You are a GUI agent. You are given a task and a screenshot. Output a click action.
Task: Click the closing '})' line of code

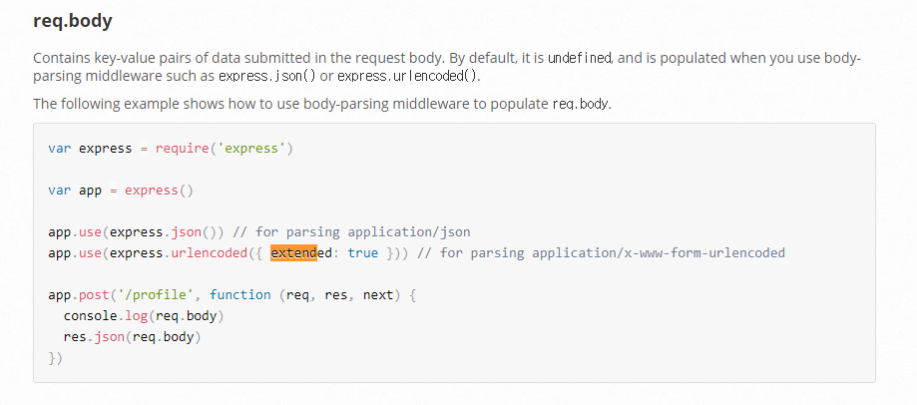click(x=55, y=358)
